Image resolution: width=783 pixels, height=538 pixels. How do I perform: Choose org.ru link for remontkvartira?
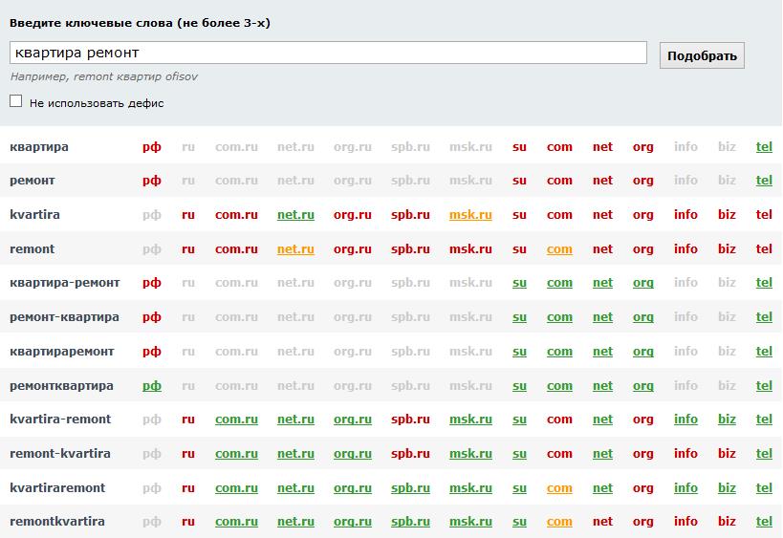tap(352, 522)
